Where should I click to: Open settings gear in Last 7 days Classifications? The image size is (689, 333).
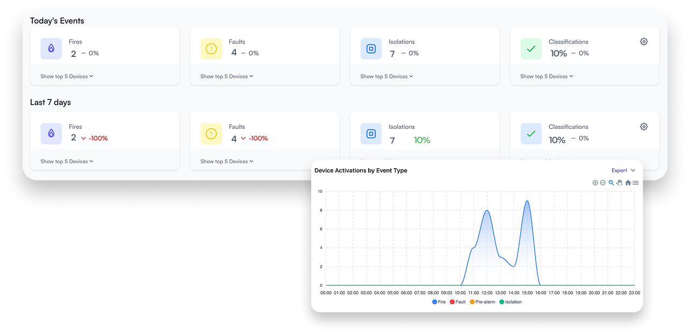pos(644,127)
